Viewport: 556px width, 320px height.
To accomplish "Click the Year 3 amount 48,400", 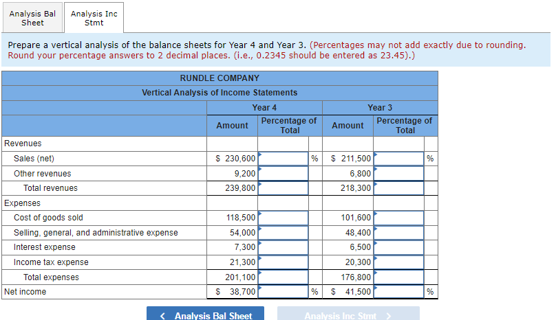I will (x=358, y=233).
